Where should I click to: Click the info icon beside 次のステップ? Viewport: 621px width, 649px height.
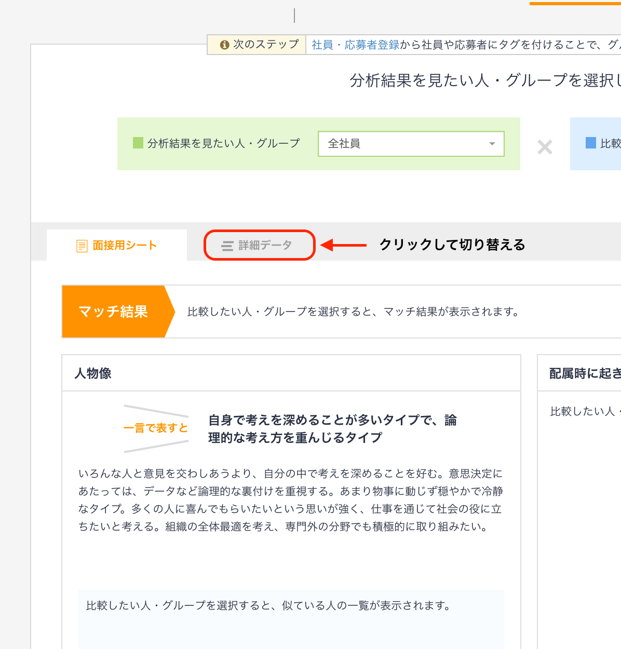(225, 44)
